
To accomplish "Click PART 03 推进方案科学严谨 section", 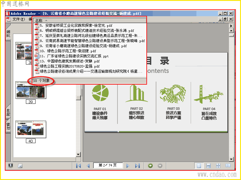I will coord(174,113).
